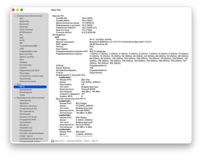Select Электропитание in the sidebar
Viewport: 202px width, 157px height.
pos(28,81)
